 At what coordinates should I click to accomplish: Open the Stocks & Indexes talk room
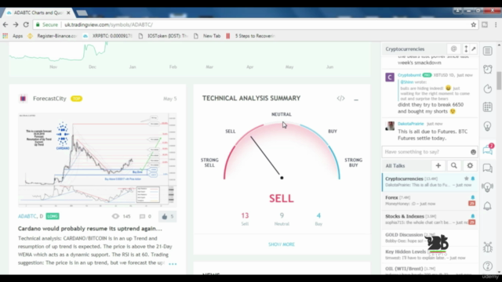click(429, 219)
